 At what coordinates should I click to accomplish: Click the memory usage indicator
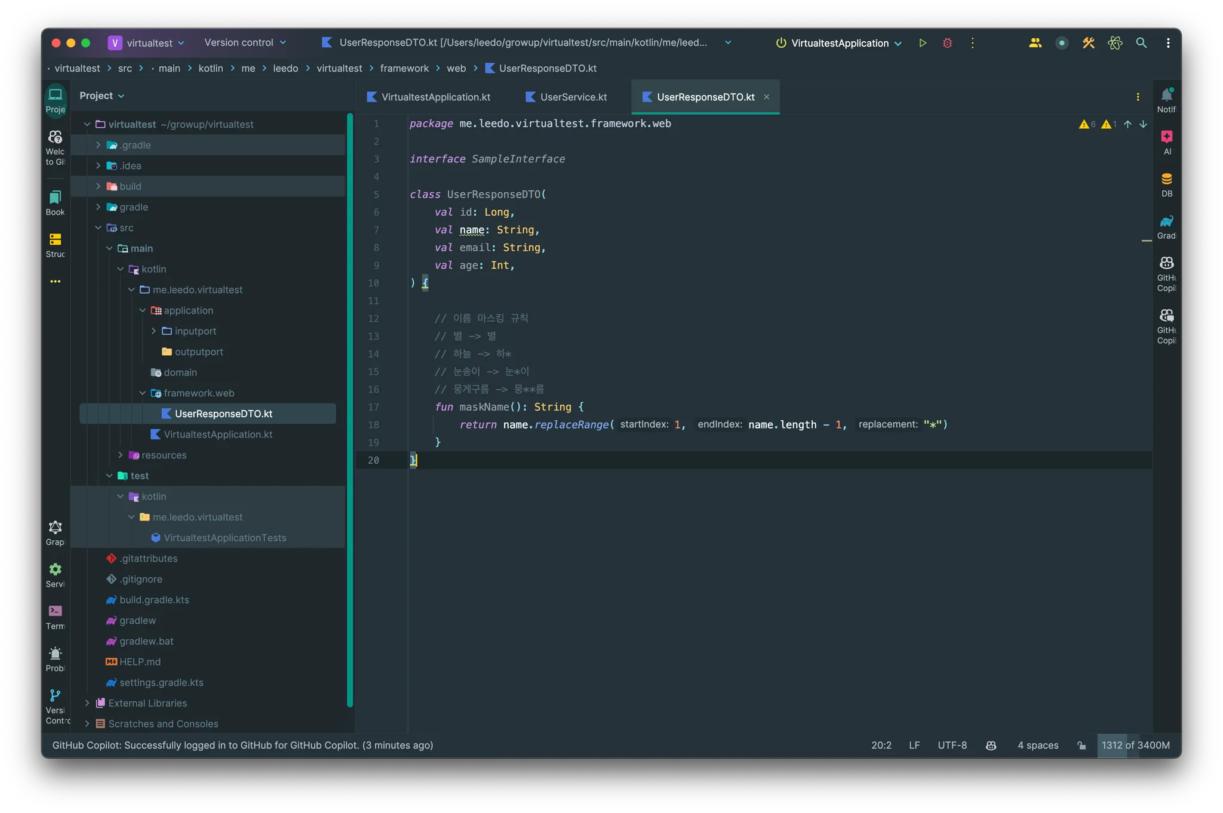[x=1135, y=745]
